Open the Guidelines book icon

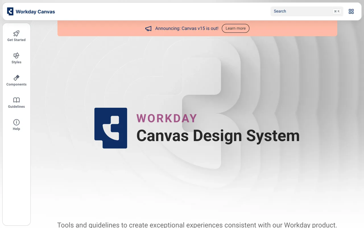[16, 100]
